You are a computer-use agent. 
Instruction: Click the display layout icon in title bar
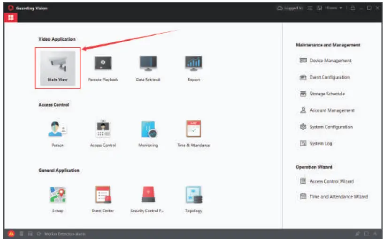(x=319, y=8)
